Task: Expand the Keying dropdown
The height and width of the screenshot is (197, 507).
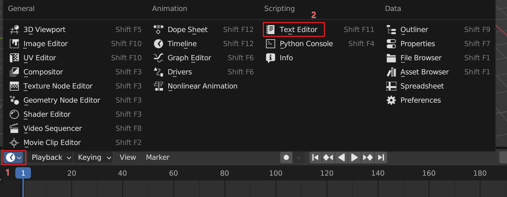Action: 93,157
